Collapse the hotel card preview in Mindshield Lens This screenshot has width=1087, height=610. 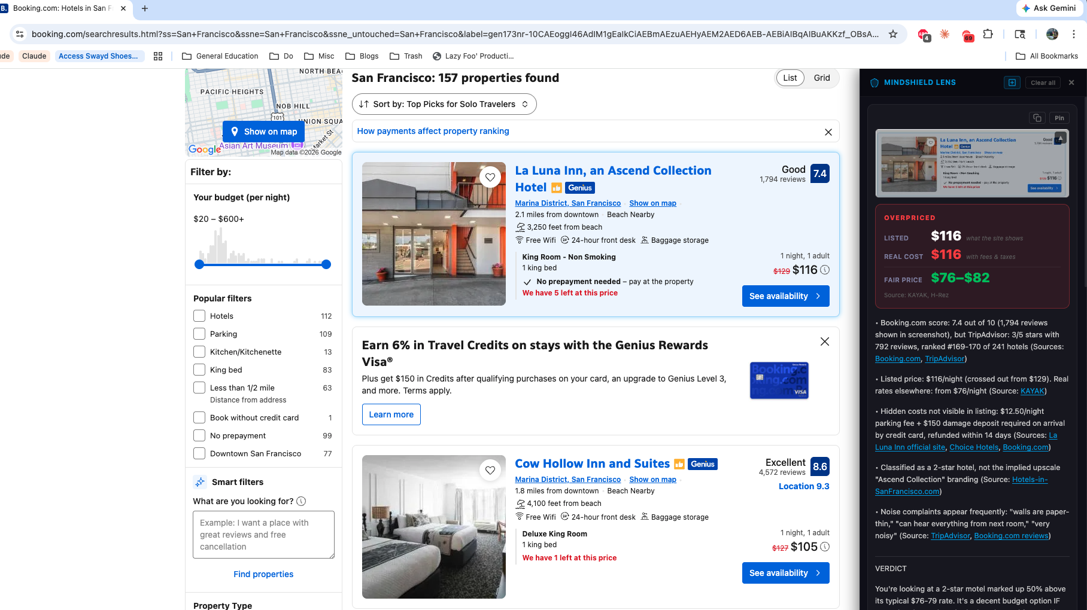[x=1062, y=138]
